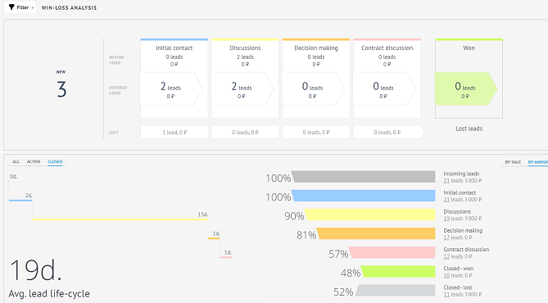Image resolution: width=548 pixels, height=303 pixels.
Task: Click the Initial contact entered-stage arrow
Action: pyautogui.click(x=171, y=88)
